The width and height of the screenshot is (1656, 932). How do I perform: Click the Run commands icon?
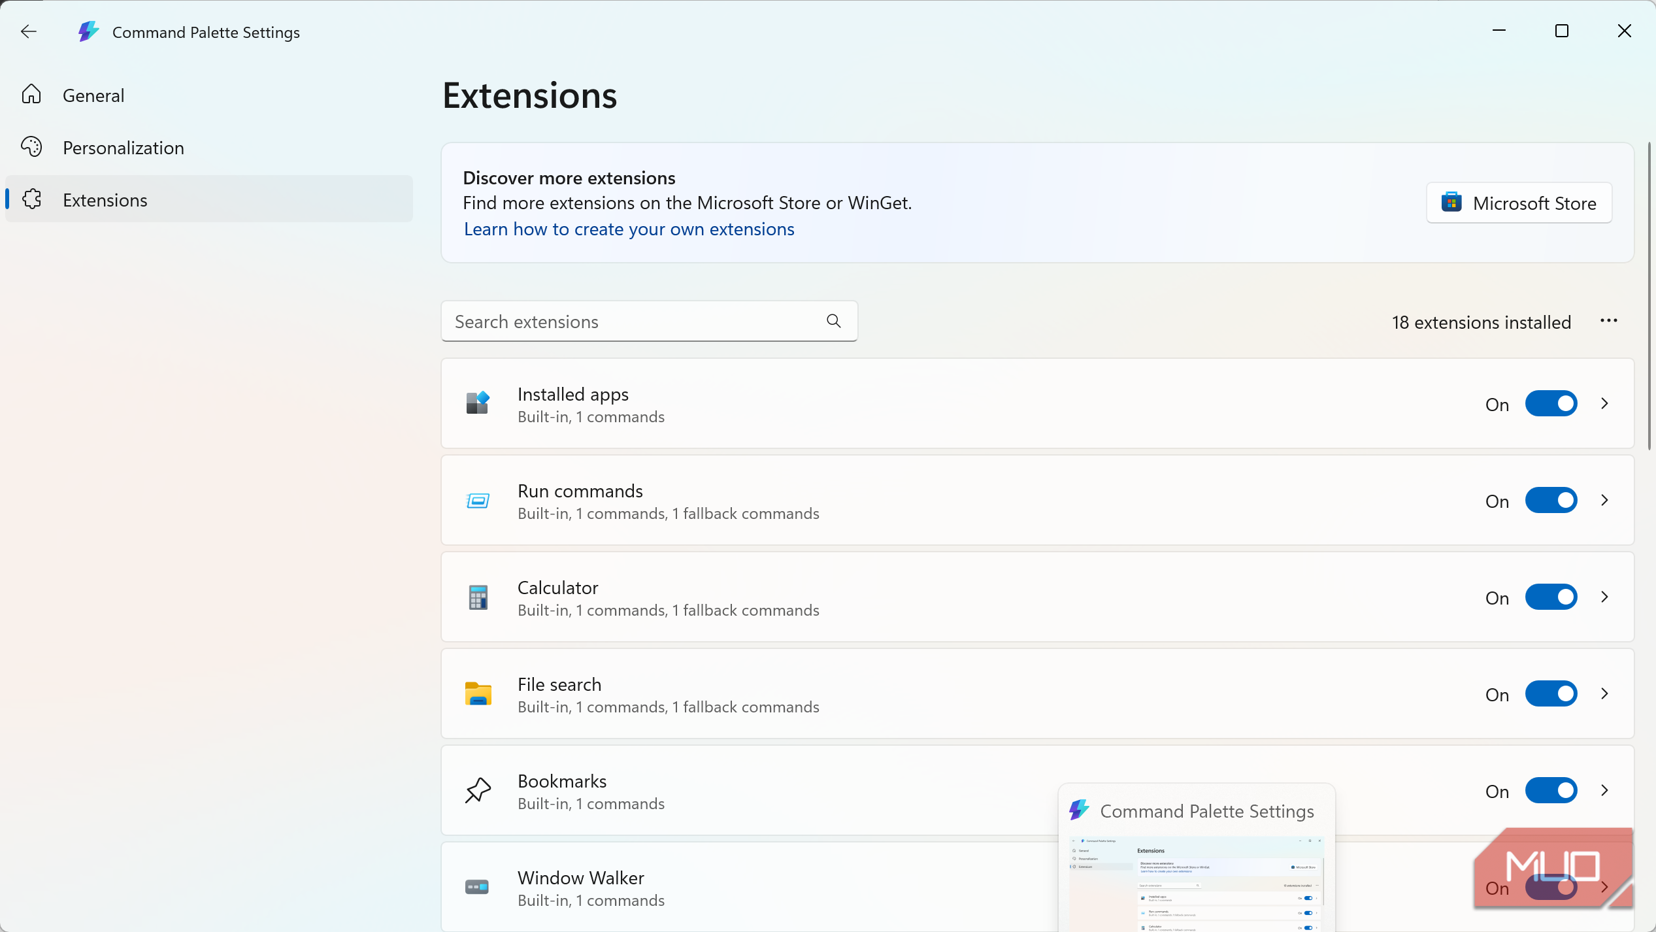[x=478, y=501]
